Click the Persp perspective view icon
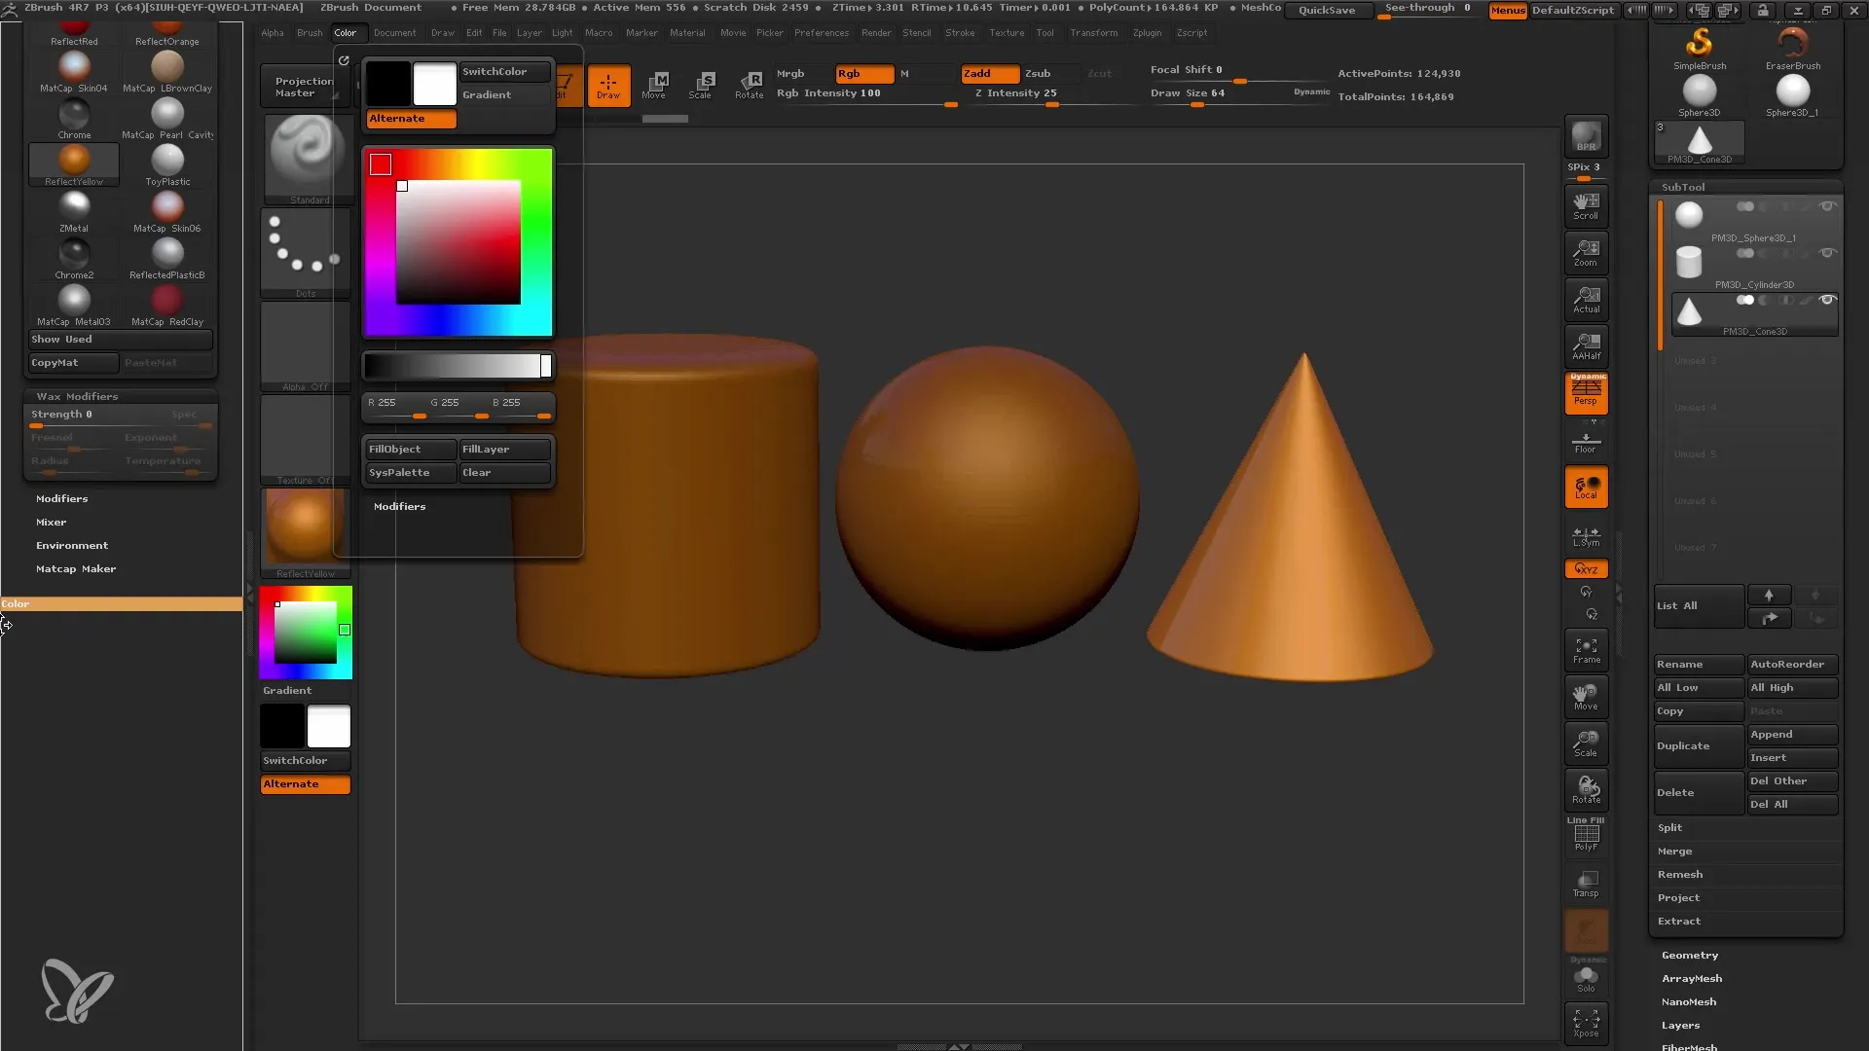Screen dimensions: 1869x1051 pyautogui.click(x=1587, y=391)
